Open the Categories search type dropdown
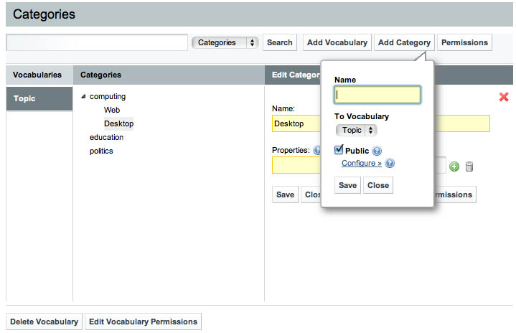This screenshot has width=516, height=333. coord(225,42)
